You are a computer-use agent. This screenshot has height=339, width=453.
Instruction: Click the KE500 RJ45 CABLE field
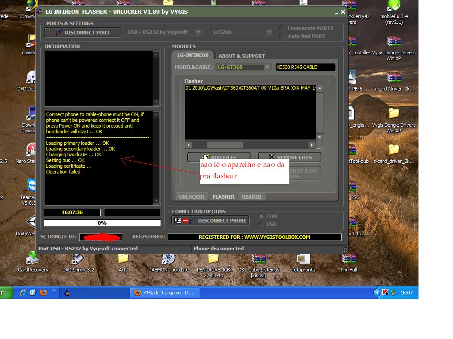(305, 67)
